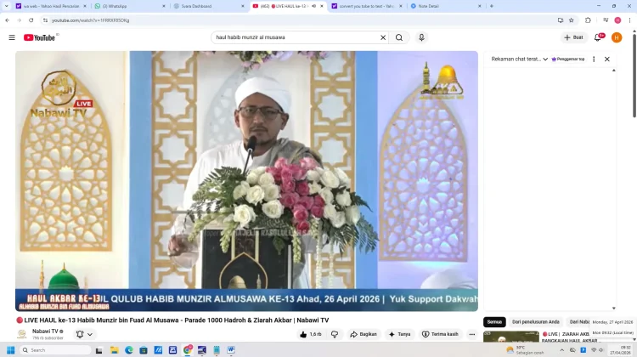Select the Semua filter chip
Viewport: 637px width, 357px height.
click(x=494, y=322)
